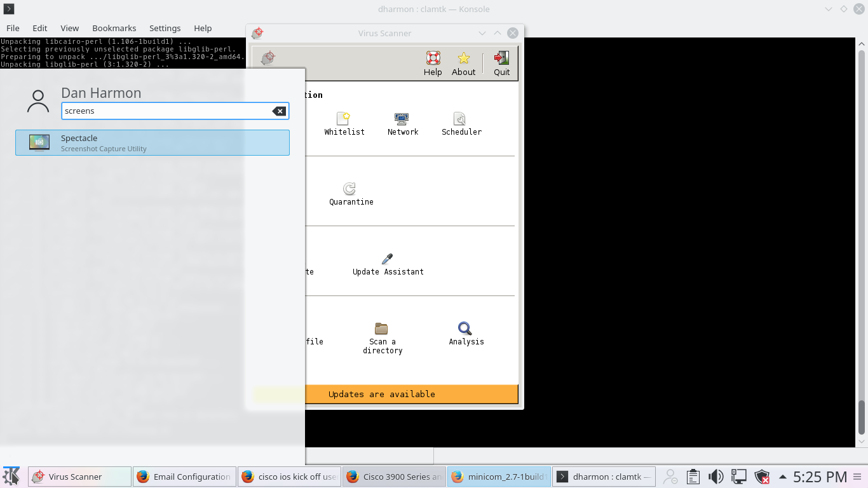Click Konsole title bar down-chevron button

coord(829,9)
